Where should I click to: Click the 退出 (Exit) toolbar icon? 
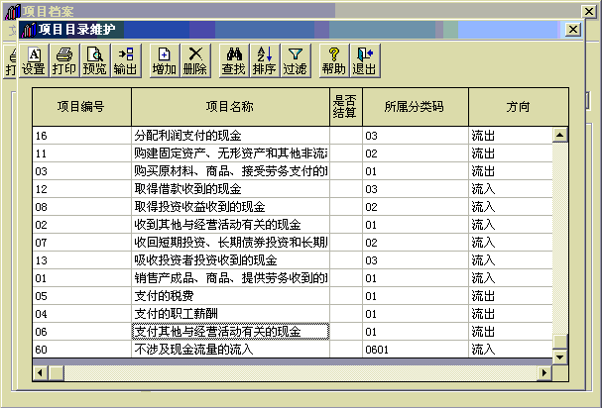coord(364,61)
